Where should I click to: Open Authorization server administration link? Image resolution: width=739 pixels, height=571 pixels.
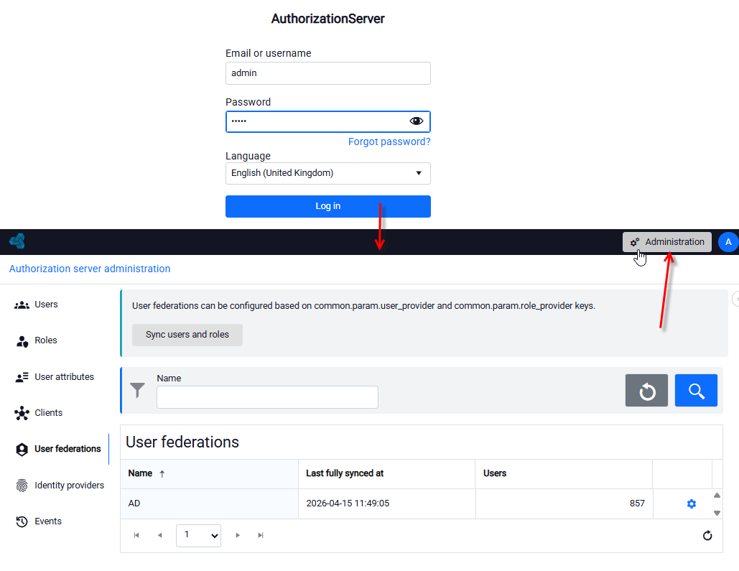[90, 269]
